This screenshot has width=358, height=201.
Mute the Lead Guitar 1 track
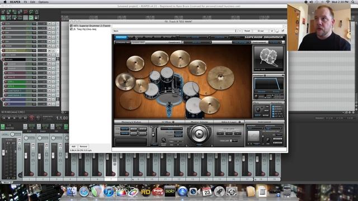click(x=49, y=90)
